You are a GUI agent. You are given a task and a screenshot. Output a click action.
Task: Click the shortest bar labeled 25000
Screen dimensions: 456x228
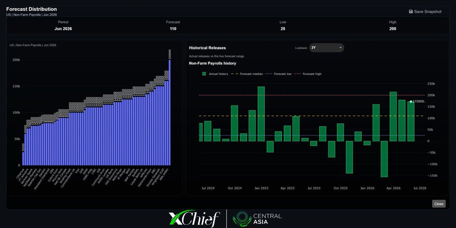[23, 158]
